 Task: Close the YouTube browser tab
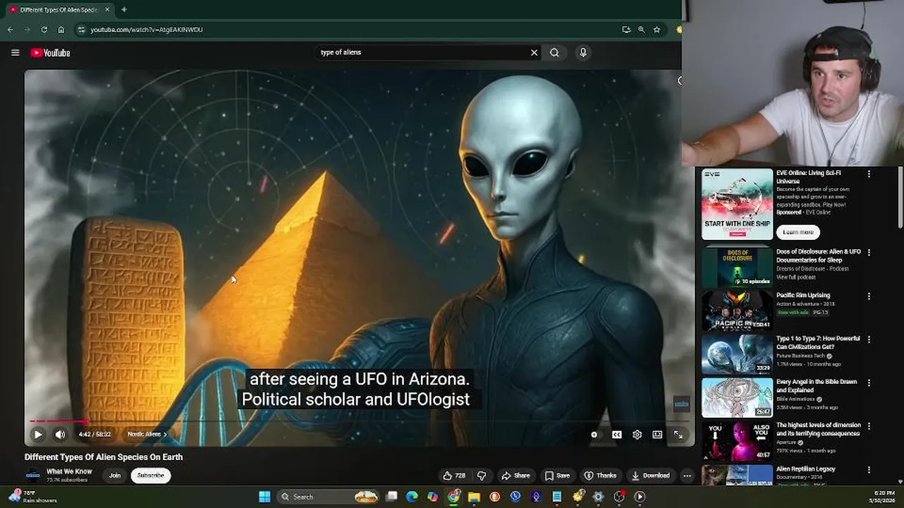[107, 10]
